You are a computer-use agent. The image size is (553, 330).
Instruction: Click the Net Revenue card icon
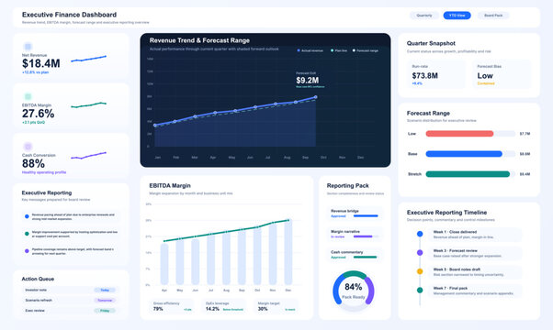(28, 47)
